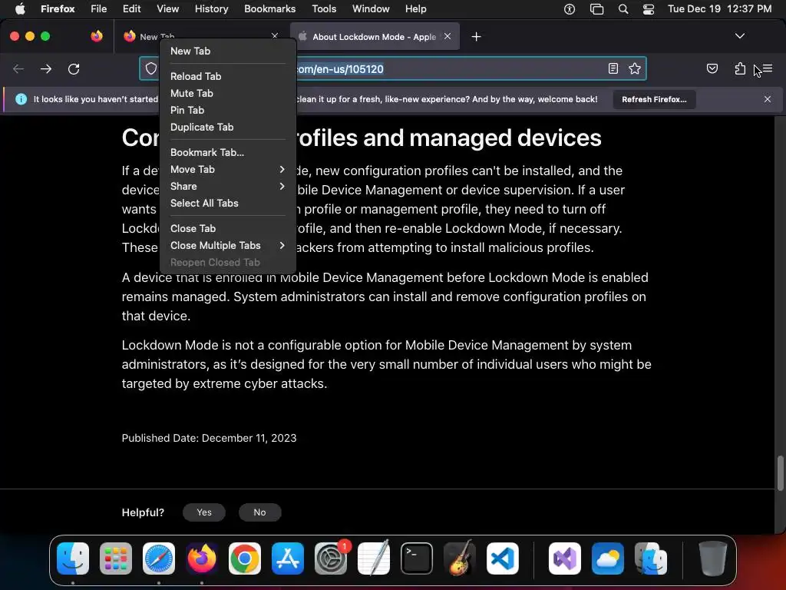List all tabs with the chevron
Image resolution: width=786 pixels, height=590 pixels.
(x=740, y=36)
